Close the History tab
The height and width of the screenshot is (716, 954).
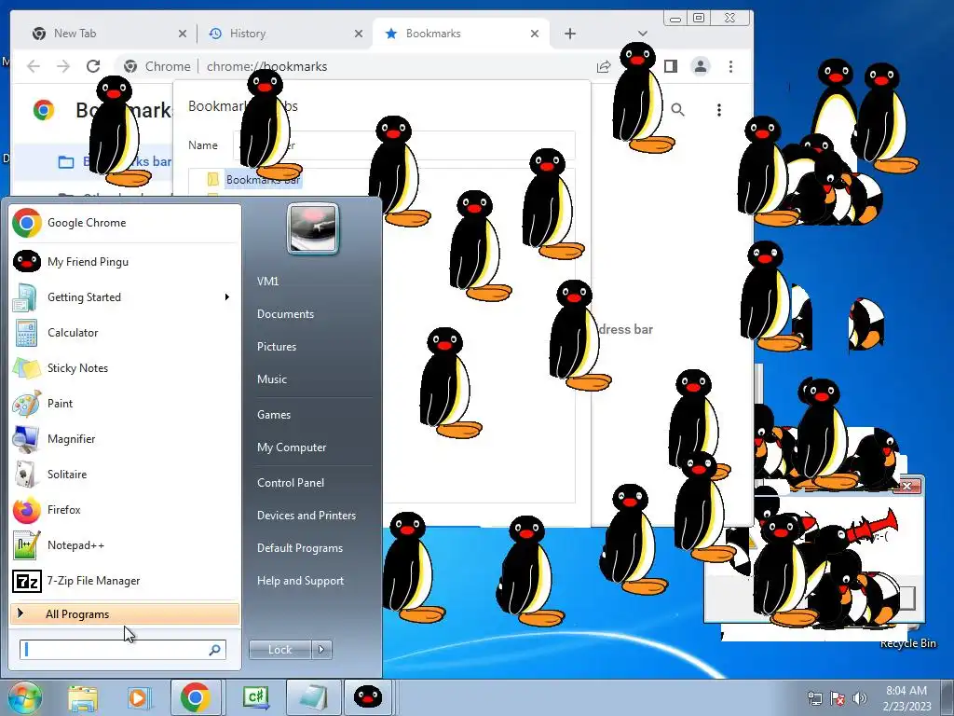click(x=359, y=34)
